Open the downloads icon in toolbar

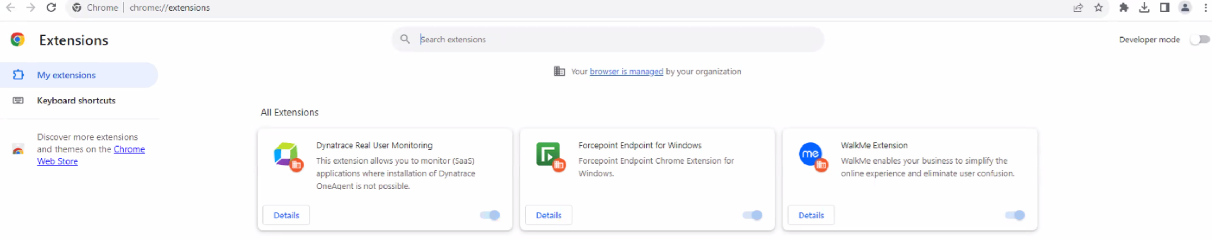pyautogui.click(x=1144, y=7)
